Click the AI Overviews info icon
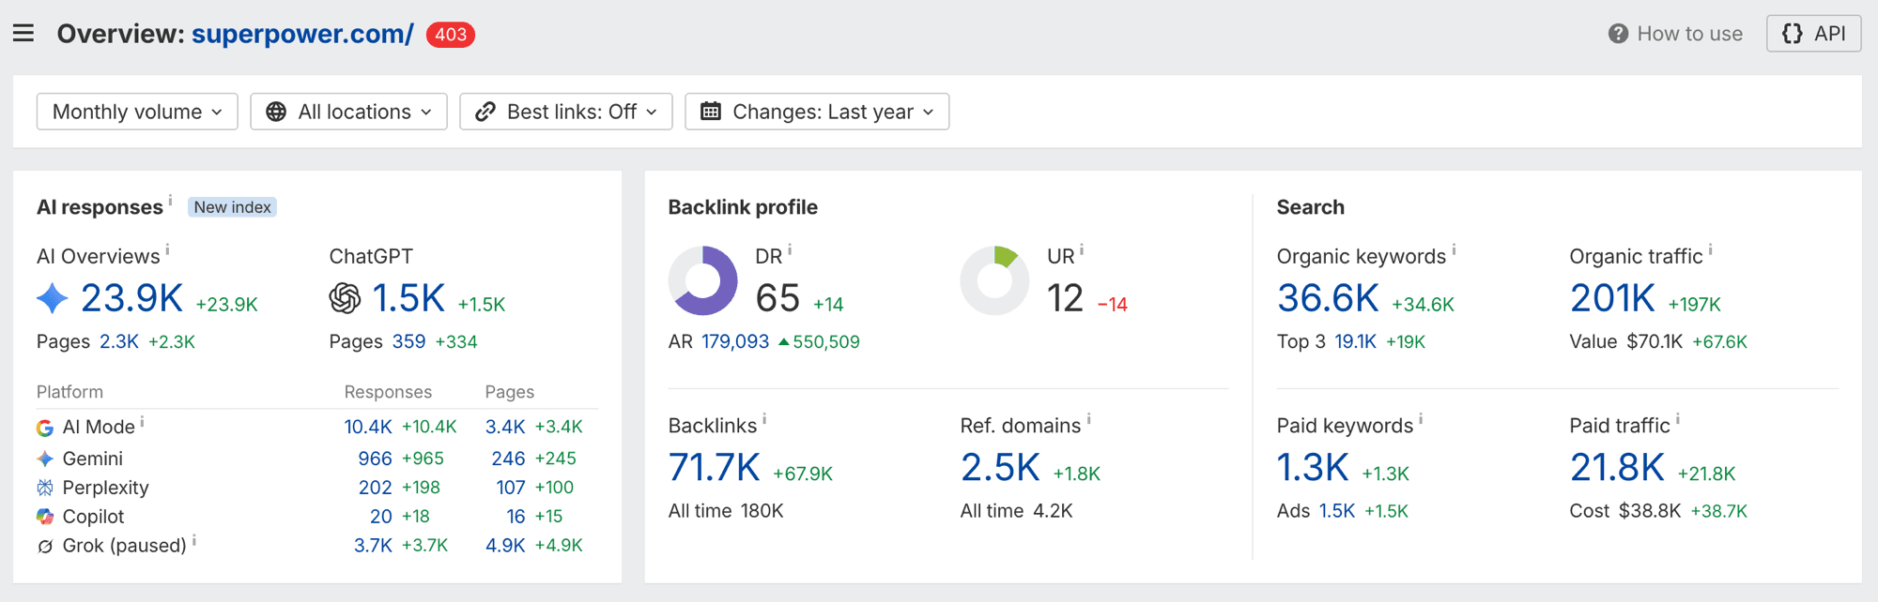Image resolution: width=1878 pixels, height=602 pixels. click(167, 248)
